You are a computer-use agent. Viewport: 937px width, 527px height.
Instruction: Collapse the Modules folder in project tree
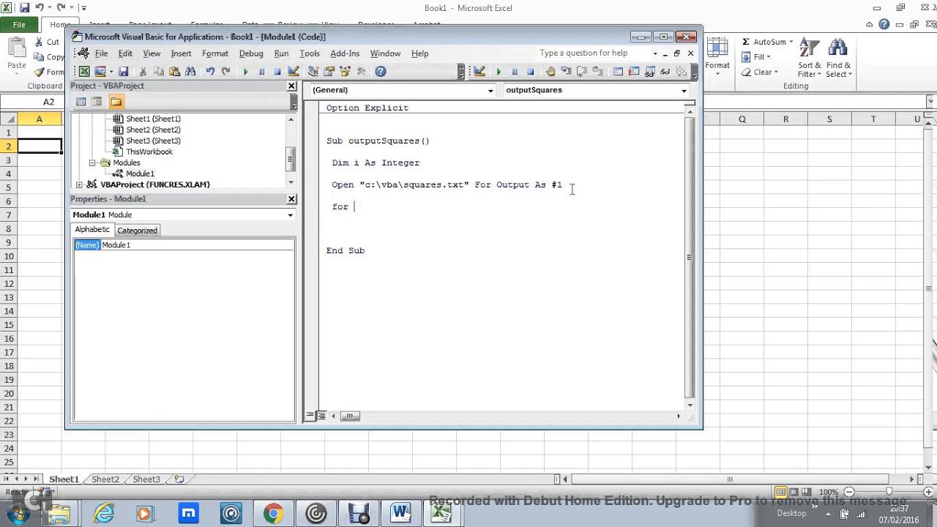(x=93, y=162)
